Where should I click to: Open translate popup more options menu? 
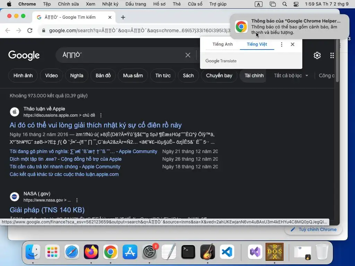[282, 45]
